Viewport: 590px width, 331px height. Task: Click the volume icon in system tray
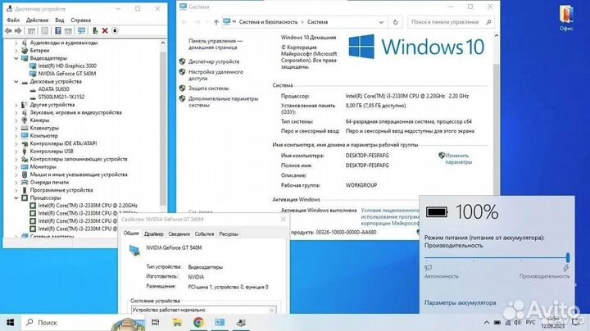coord(517,323)
